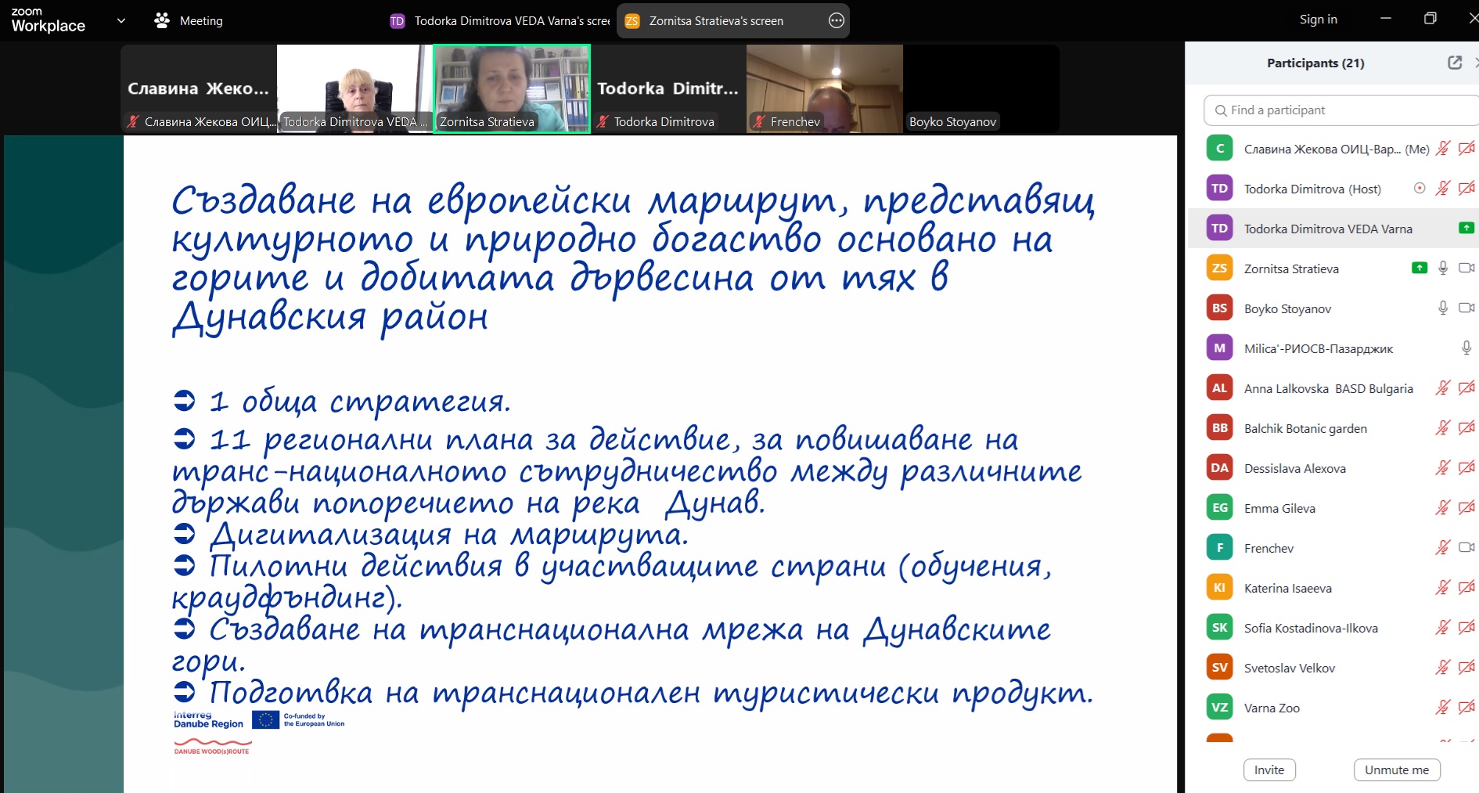Click Unmute me button
The width and height of the screenshot is (1479, 793).
[x=1397, y=770]
